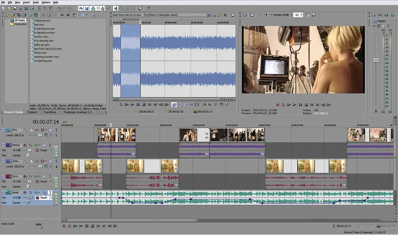Image resolution: width=398 pixels, height=235 pixels.
Task: Open the trimmer media dropdown
Action: coord(209,14)
